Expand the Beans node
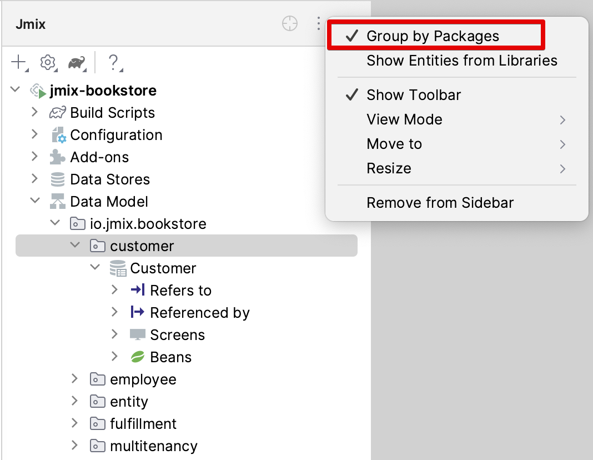This screenshot has width=593, height=460. (x=114, y=356)
